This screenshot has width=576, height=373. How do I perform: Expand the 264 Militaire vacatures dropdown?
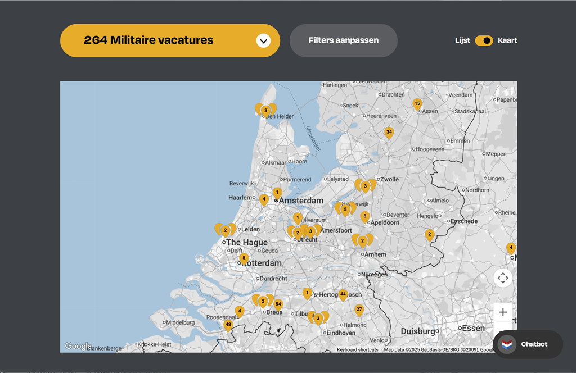(170, 40)
